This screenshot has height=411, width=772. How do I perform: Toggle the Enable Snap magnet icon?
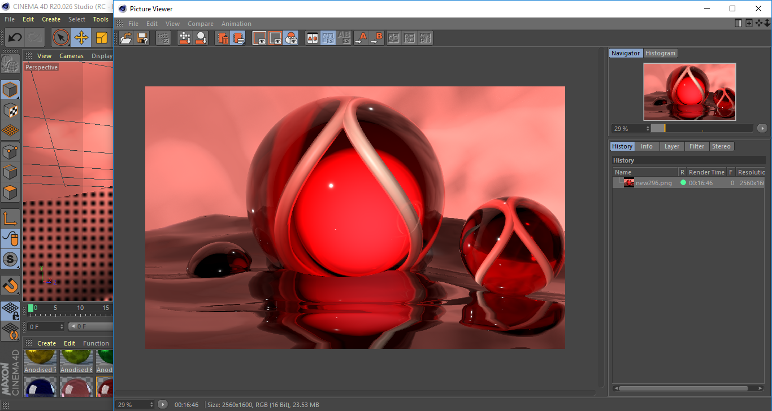click(x=10, y=285)
